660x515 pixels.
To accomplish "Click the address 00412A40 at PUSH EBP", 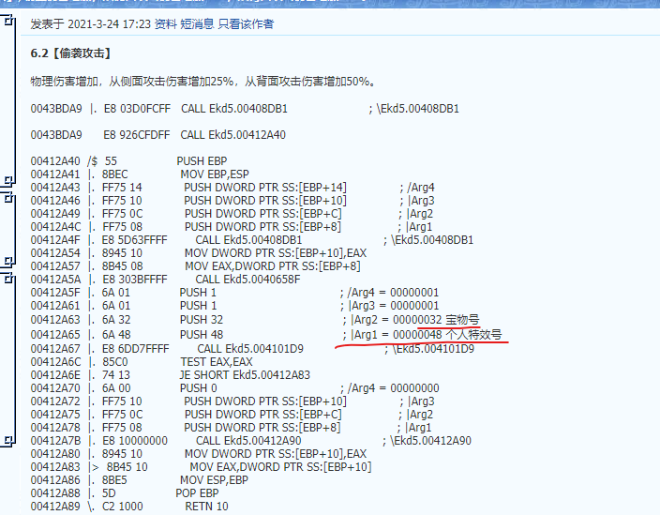I will coord(55,161).
